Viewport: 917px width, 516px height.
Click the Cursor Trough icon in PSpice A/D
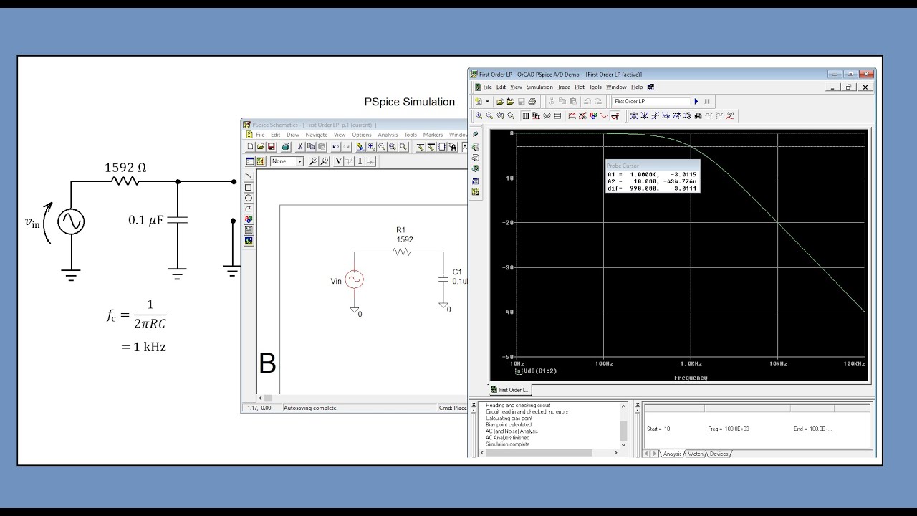click(x=644, y=115)
